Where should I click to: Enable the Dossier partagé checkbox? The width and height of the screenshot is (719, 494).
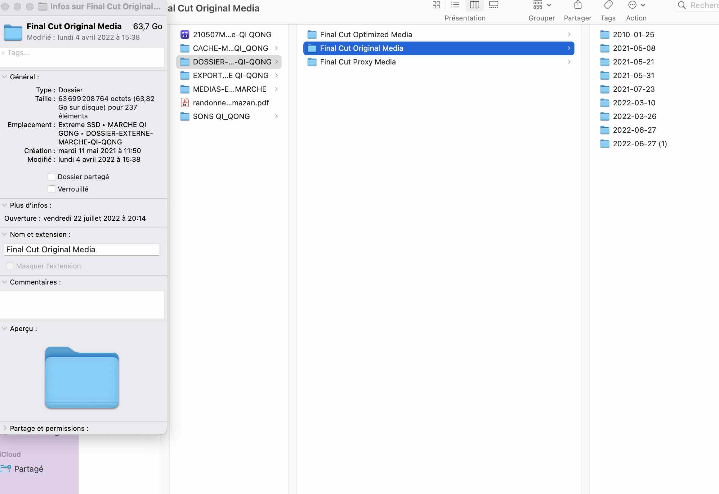[51, 177]
